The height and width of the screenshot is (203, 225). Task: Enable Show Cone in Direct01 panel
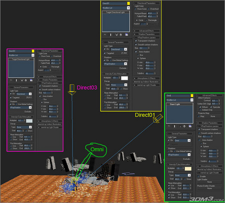coord(135,9)
